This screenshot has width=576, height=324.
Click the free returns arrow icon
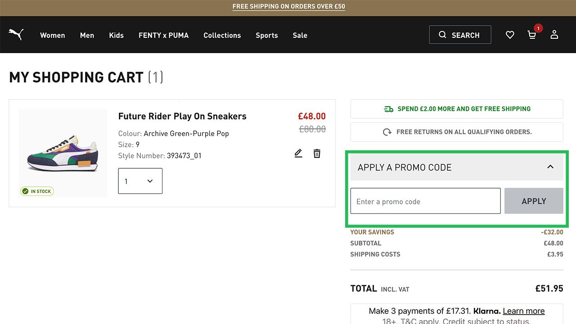click(387, 132)
